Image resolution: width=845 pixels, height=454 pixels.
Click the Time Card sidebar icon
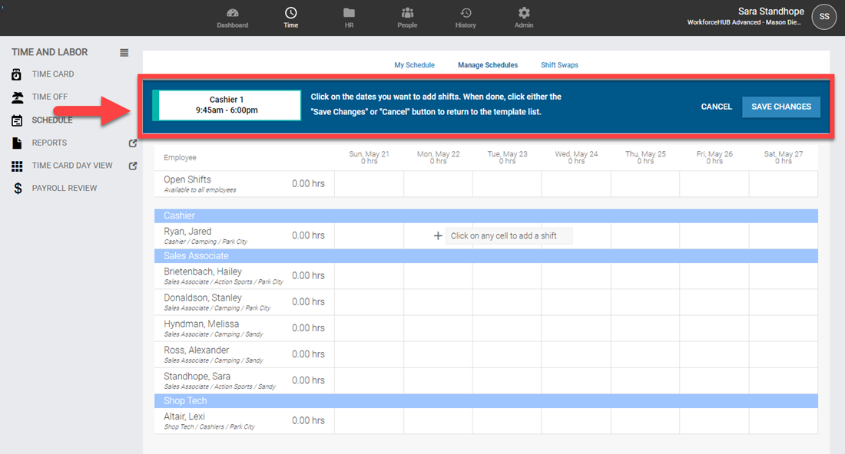coord(17,74)
